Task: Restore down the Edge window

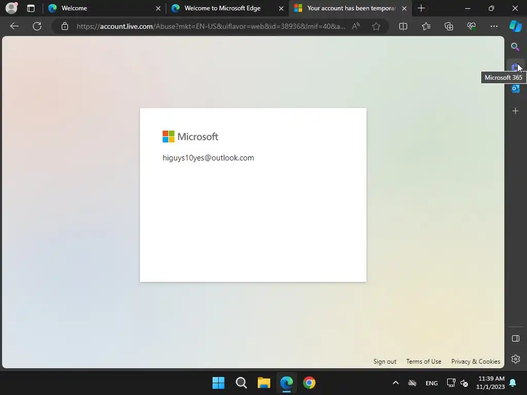Action: 491,8
